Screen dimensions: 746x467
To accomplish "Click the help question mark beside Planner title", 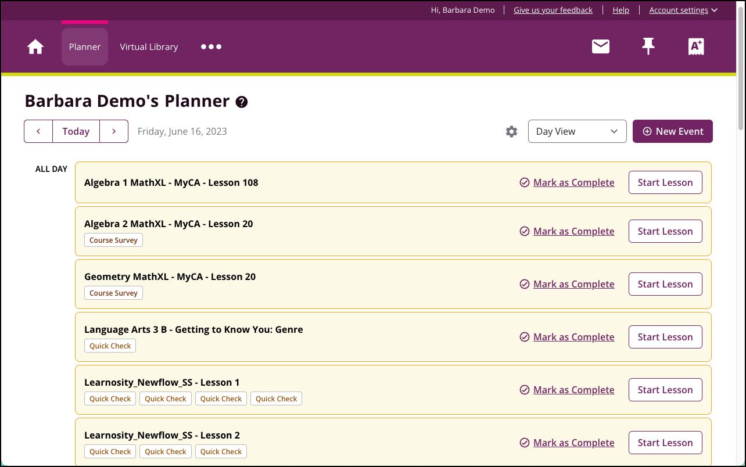I will pos(241,102).
